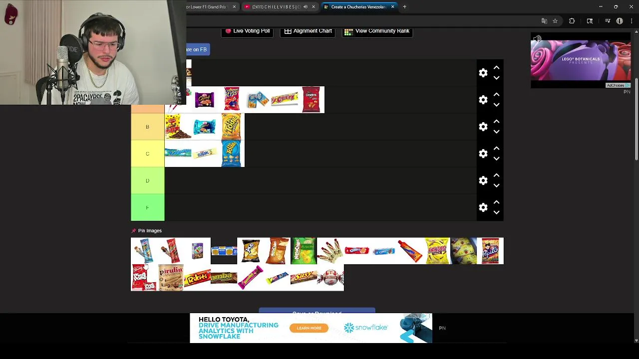Unmute the LEGO Botanicals ad video
639x359 pixels.
[537, 39]
